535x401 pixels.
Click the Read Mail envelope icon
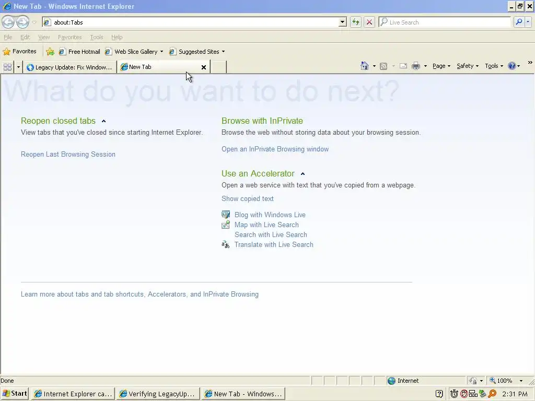point(403,66)
